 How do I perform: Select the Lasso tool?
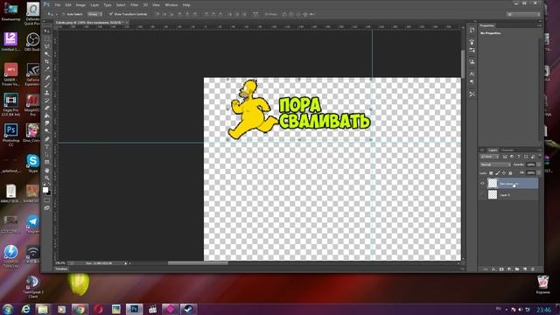46,46
